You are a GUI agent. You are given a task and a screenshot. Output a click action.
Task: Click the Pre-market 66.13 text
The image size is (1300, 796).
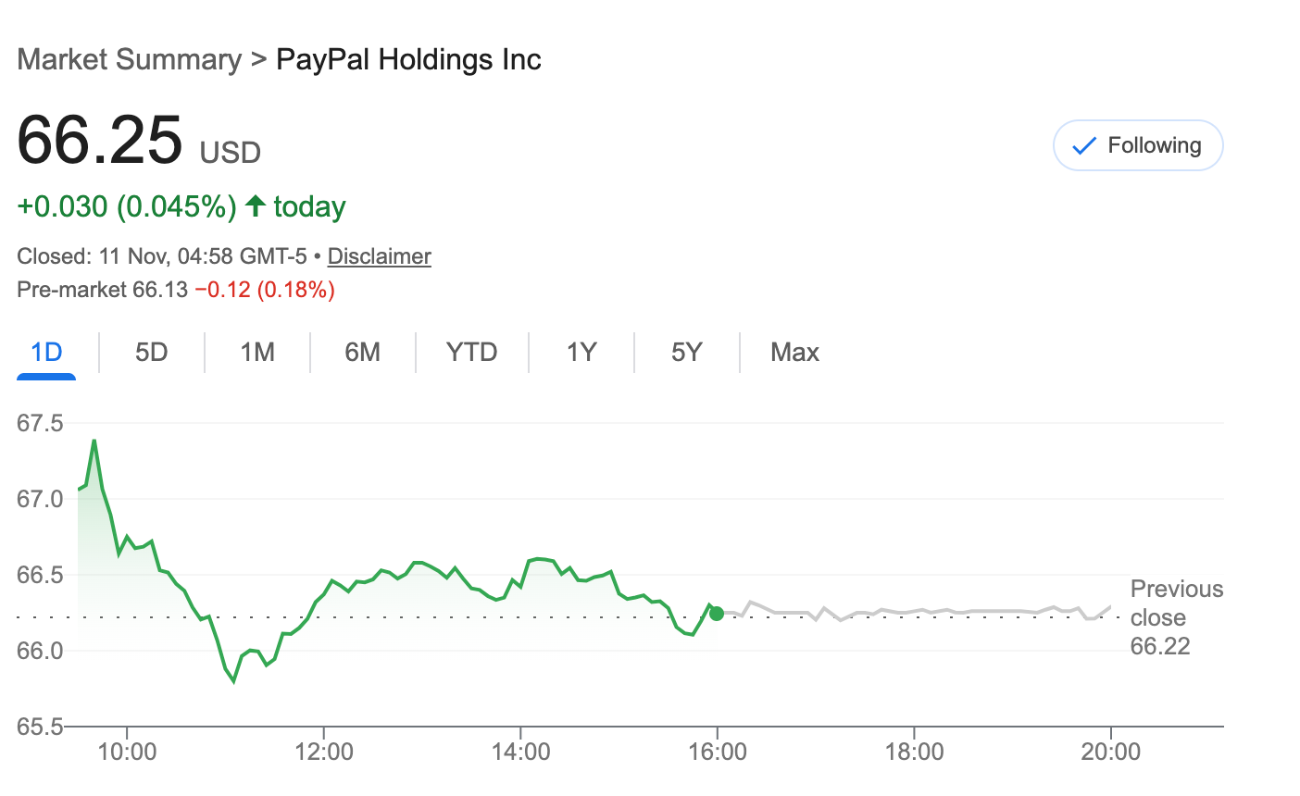[x=103, y=290]
